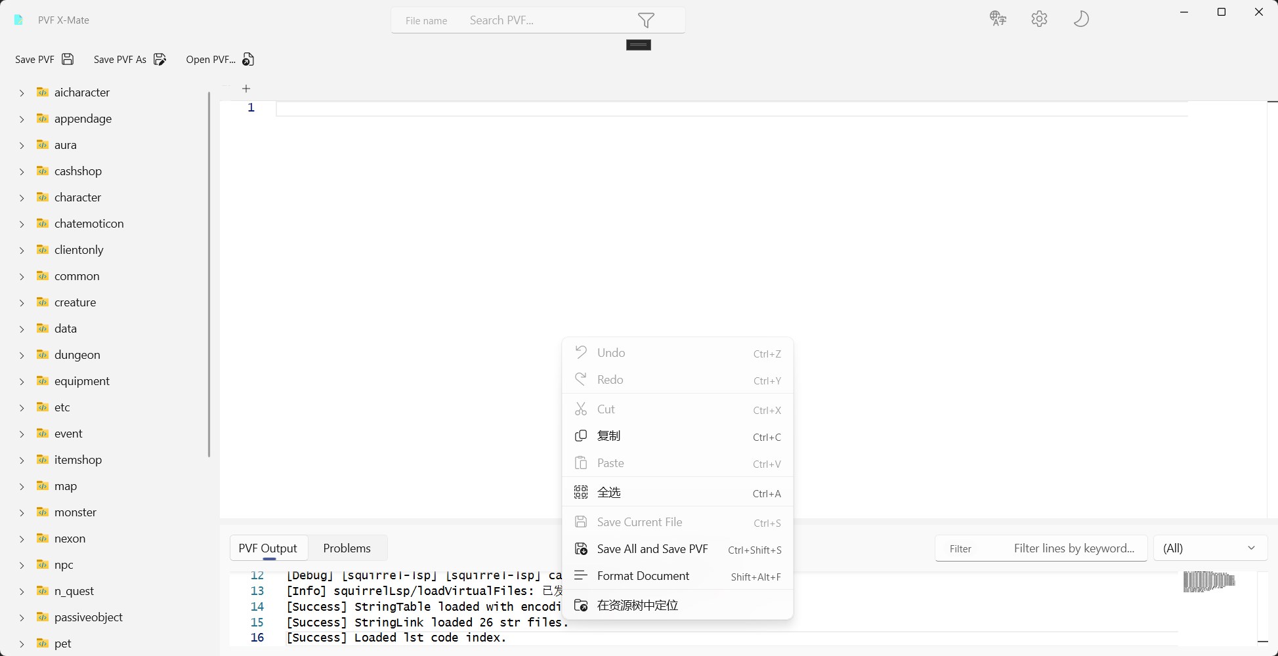The height and width of the screenshot is (656, 1278).
Task: Click the Open PVF... button label
Action: pyautogui.click(x=211, y=60)
